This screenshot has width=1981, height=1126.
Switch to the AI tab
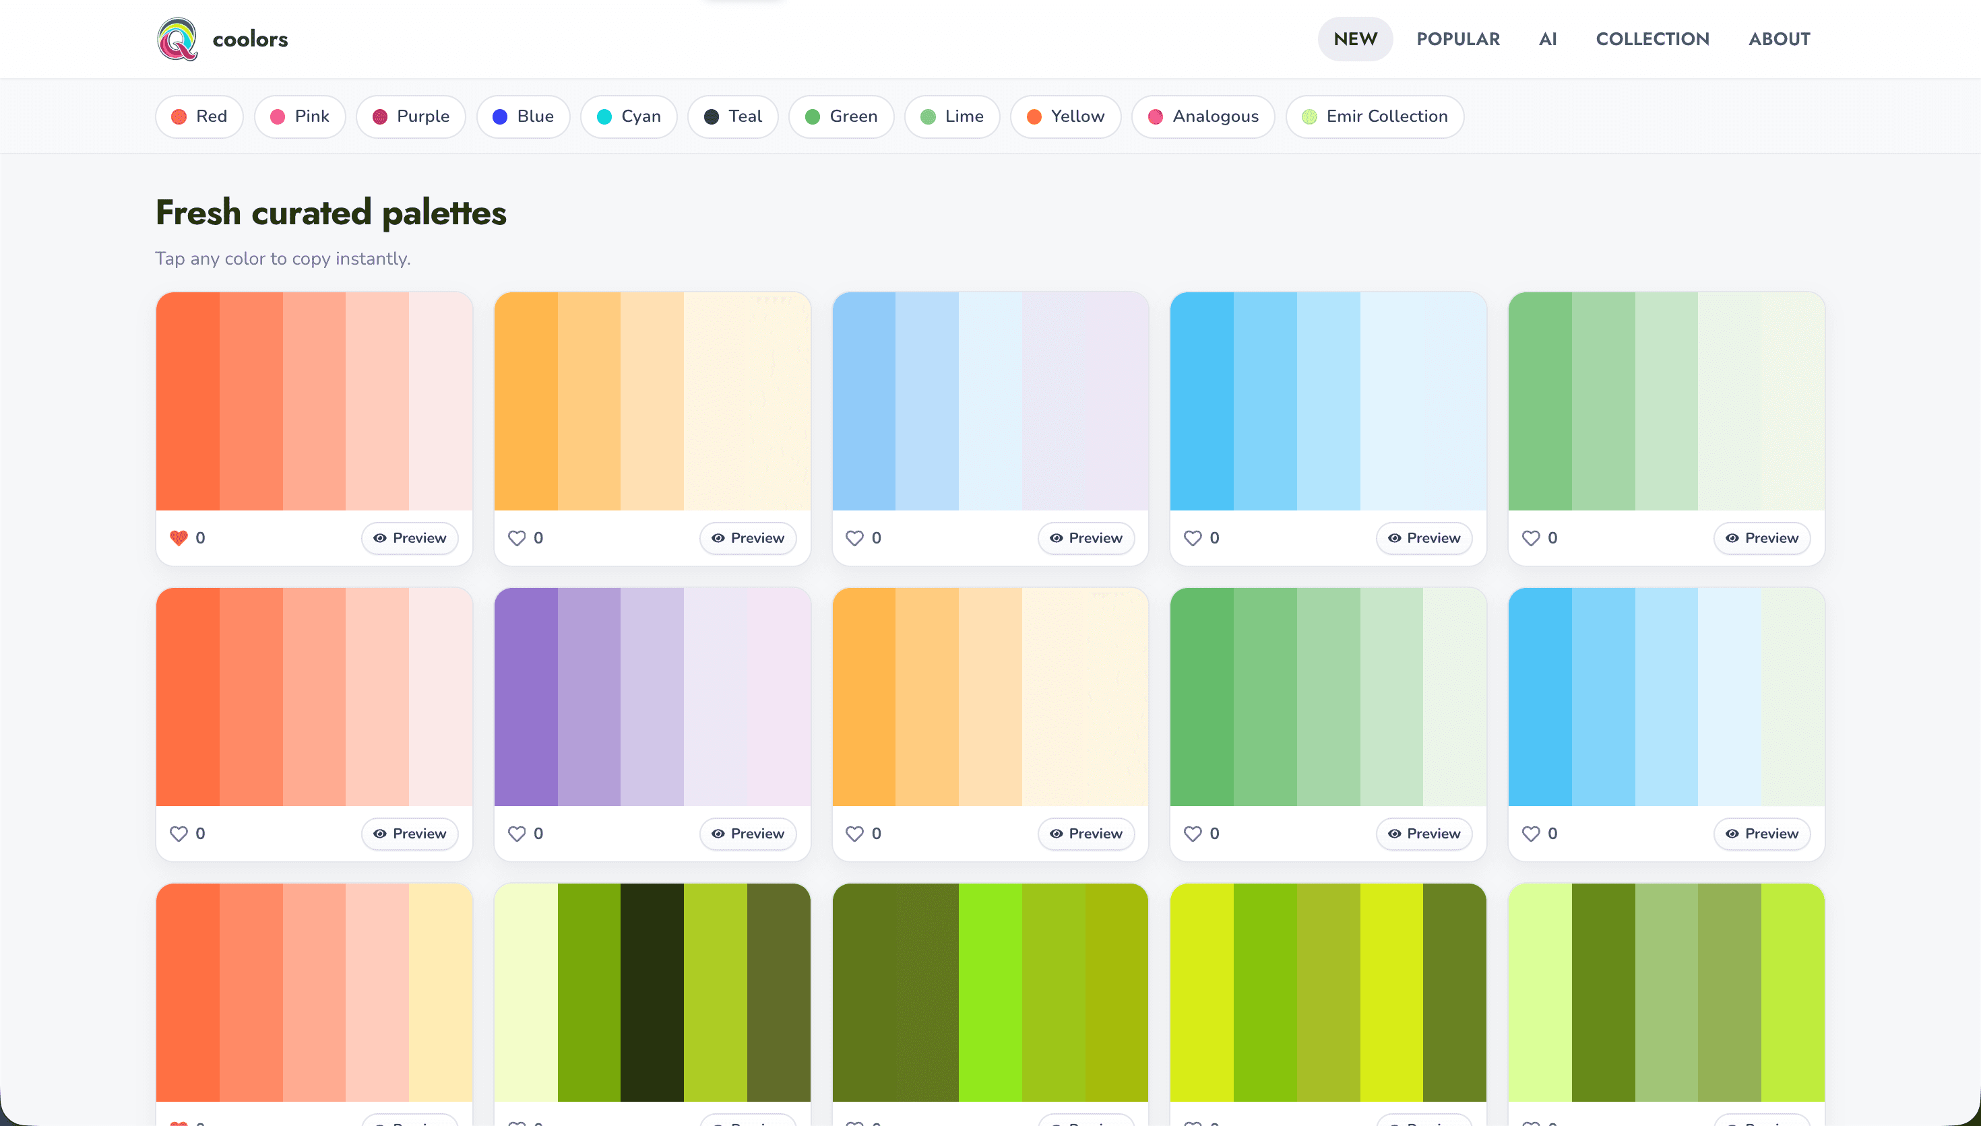[1547, 38]
